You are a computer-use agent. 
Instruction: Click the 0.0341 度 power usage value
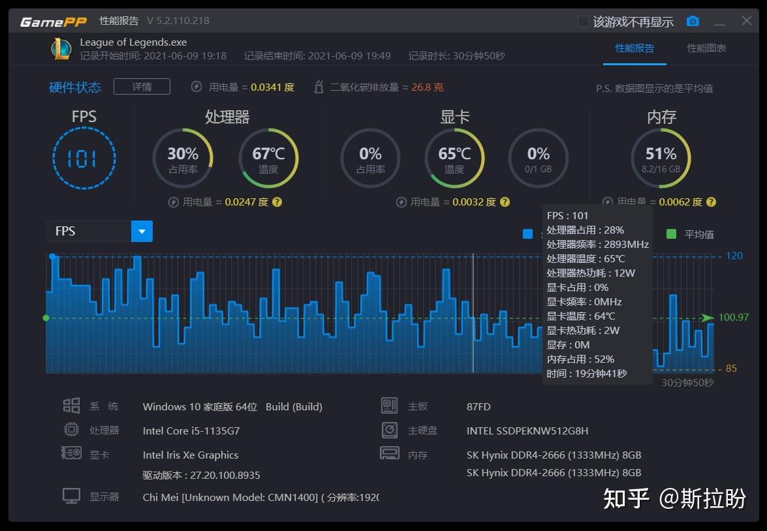click(272, 87)
